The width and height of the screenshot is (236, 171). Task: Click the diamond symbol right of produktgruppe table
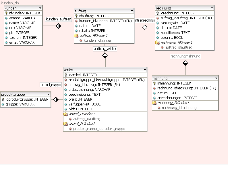point(56,99)
